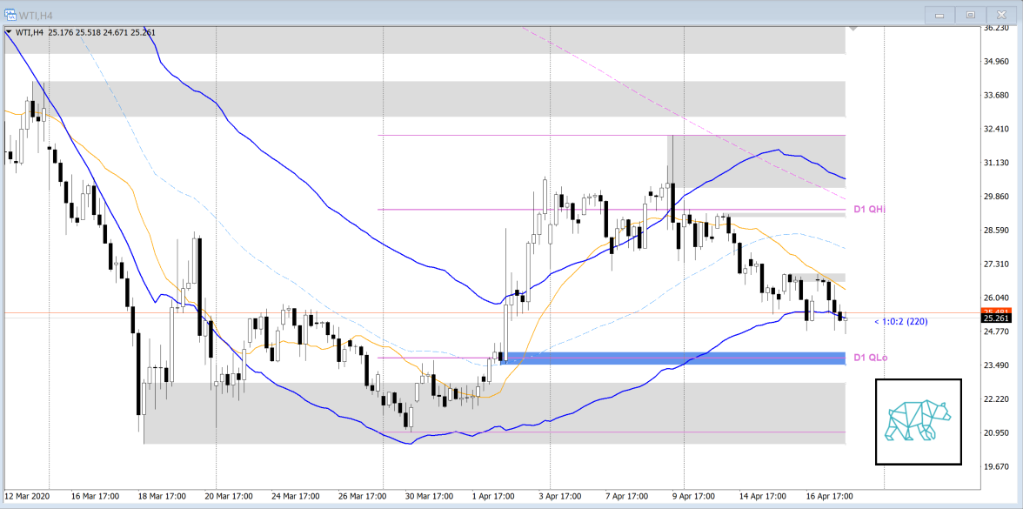The image size is (1023, 509).
Task: Close the WTI,H4 chart window
Action: pos(1000,15)
